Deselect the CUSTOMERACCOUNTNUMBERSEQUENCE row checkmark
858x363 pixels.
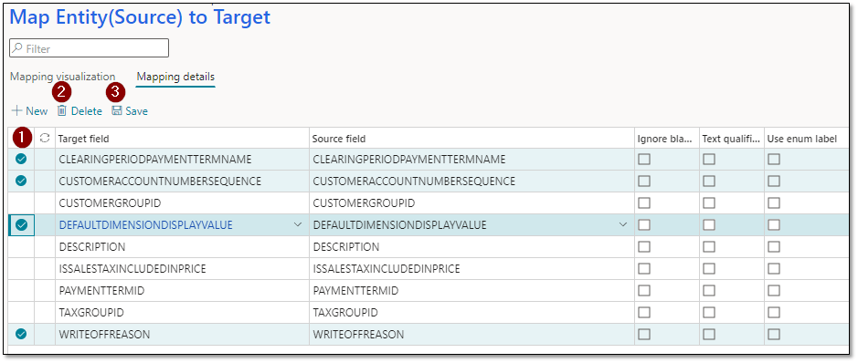point(21,181)
